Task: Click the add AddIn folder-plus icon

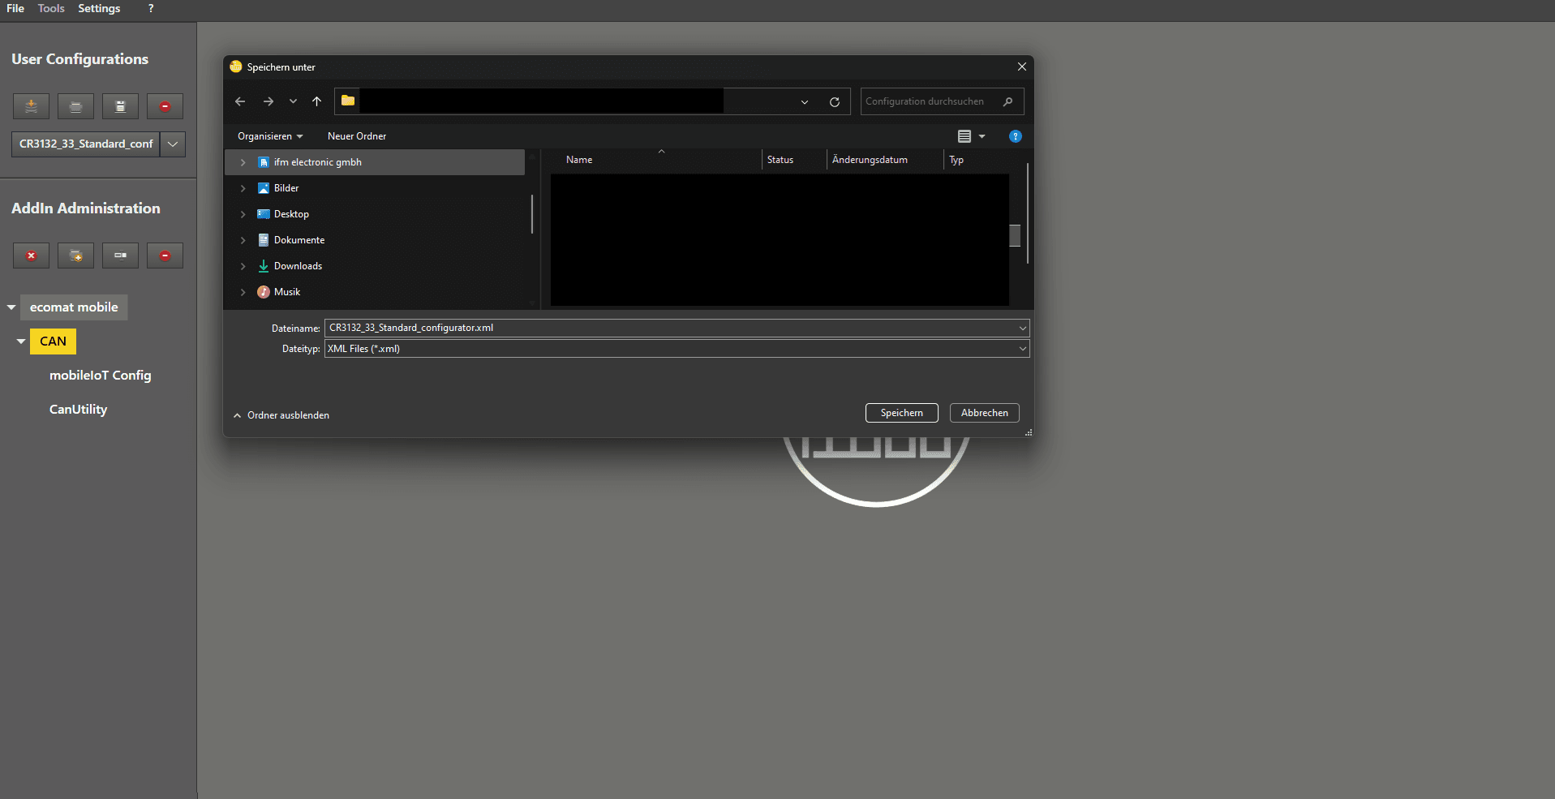Action: (x=75, y=256)
